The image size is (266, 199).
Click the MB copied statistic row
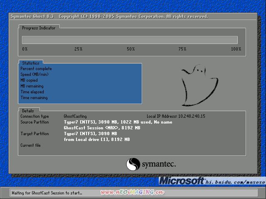click(29, 80)
